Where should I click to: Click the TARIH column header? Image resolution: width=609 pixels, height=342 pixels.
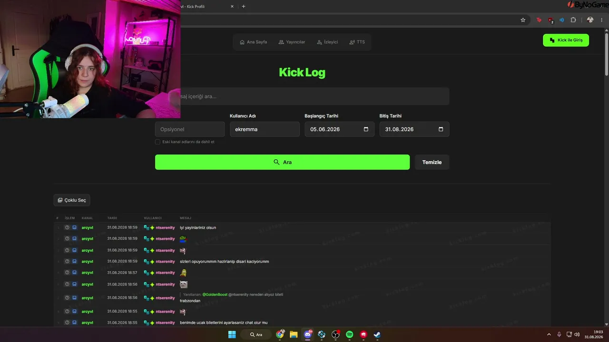[112, 218]
